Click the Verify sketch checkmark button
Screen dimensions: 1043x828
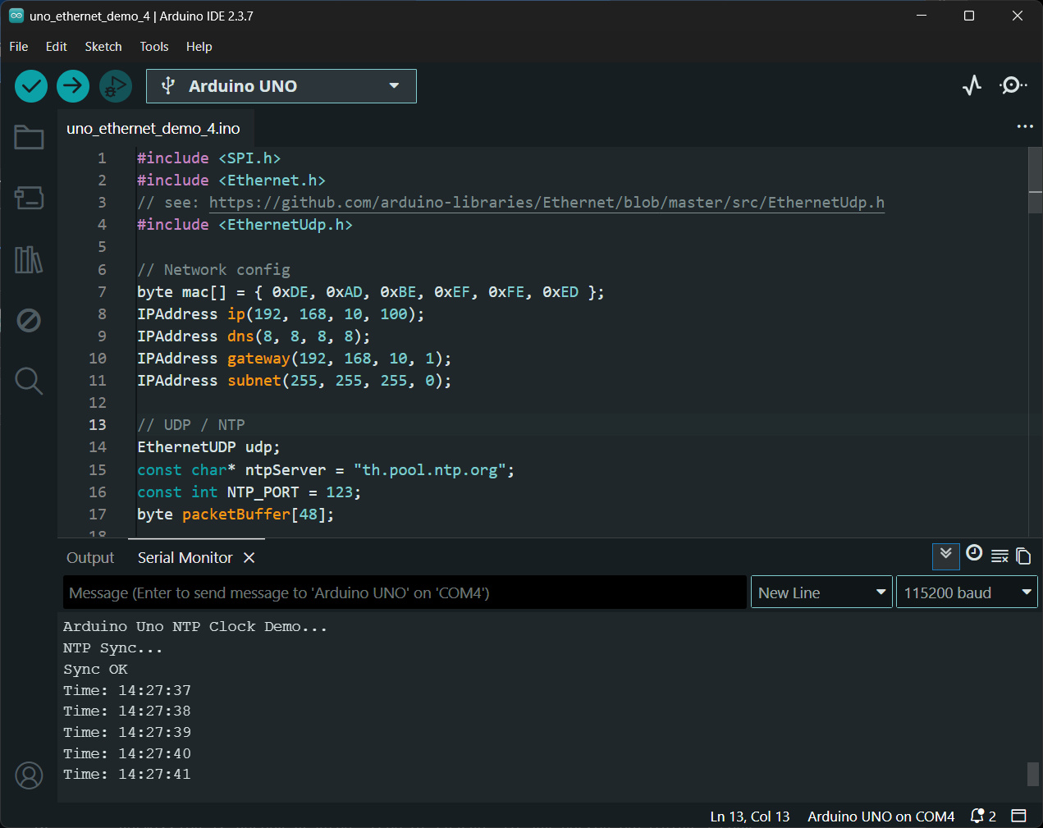pyautogui.click(x=31, y=86)
